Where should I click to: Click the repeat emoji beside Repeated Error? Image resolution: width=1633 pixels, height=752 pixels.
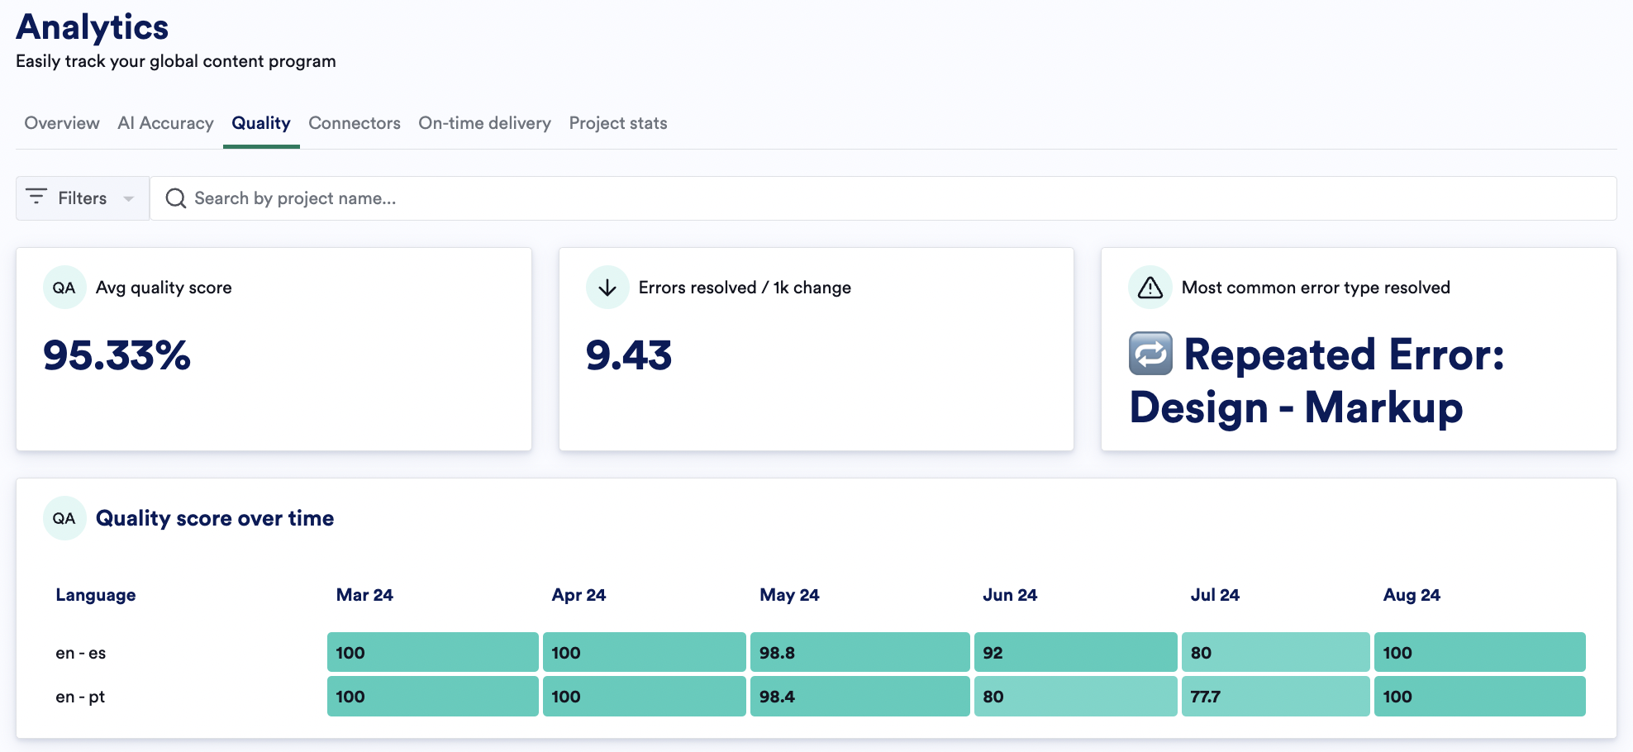click(x=1150, y=354)
